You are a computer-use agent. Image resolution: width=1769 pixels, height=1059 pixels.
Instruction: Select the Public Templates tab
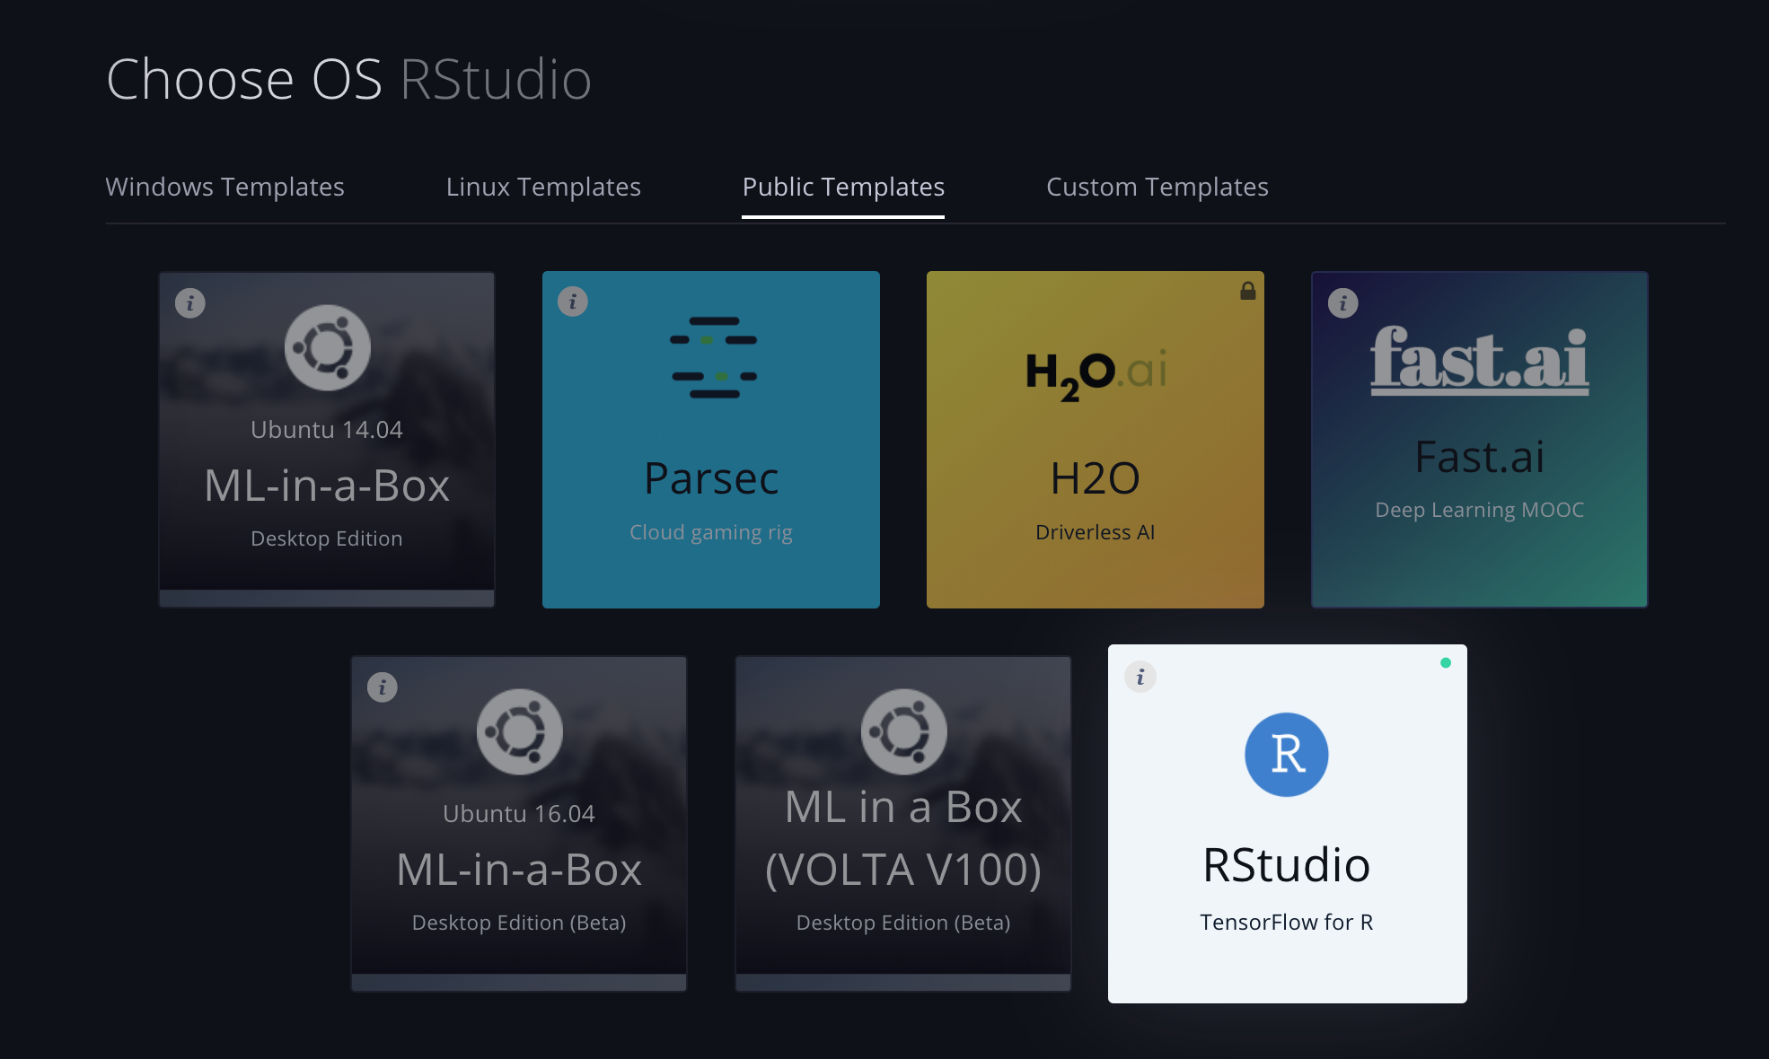point(843,187)
